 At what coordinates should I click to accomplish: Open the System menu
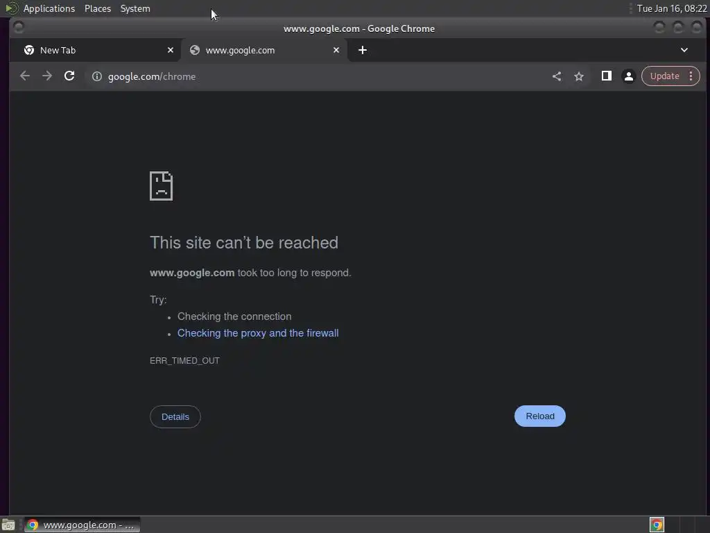point(135,8)
